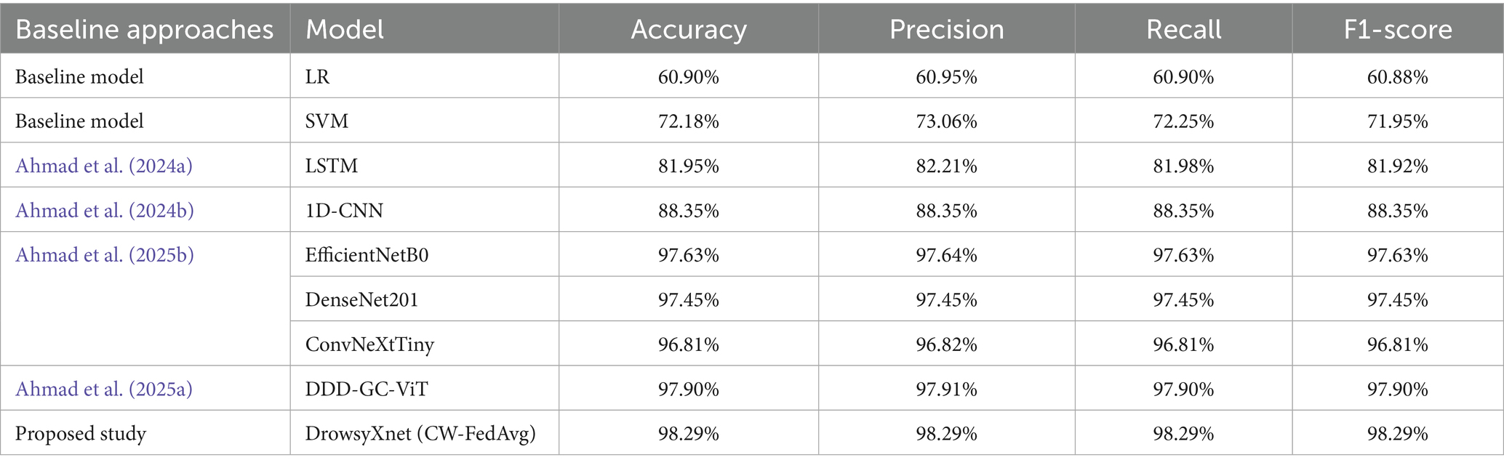Follow the Ahmad et al. (2025a) reference link
Screen dimensions: 1504x468
(x=104, y=390)
